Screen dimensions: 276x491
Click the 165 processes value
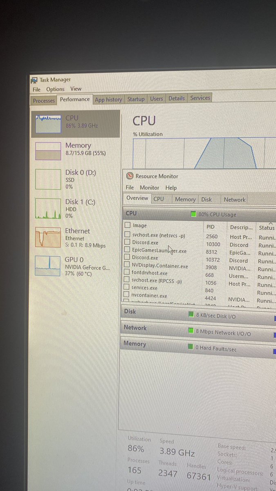pos(135,471)
